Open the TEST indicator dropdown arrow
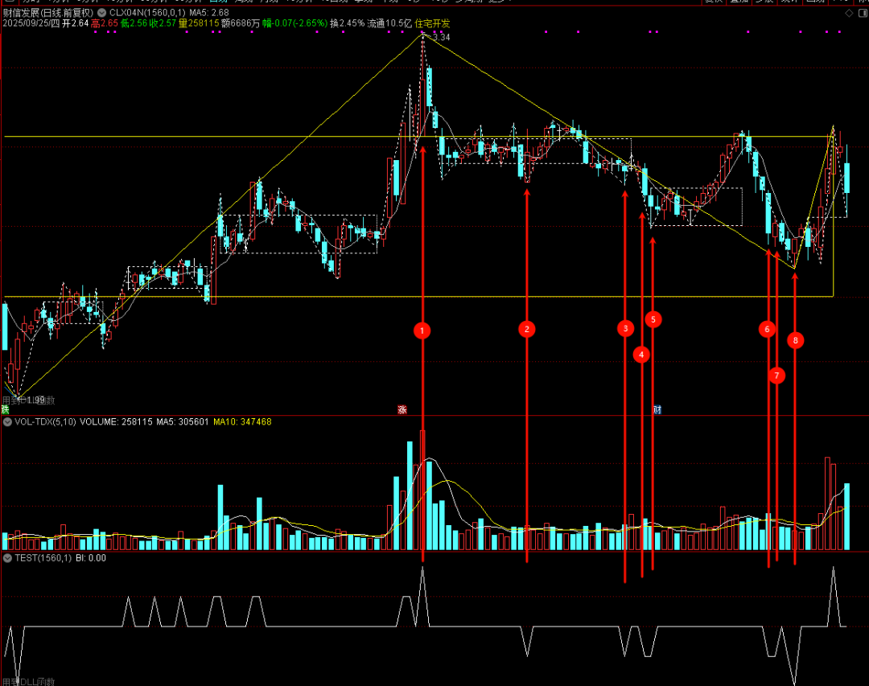869x686 pixels. point(8,558)
